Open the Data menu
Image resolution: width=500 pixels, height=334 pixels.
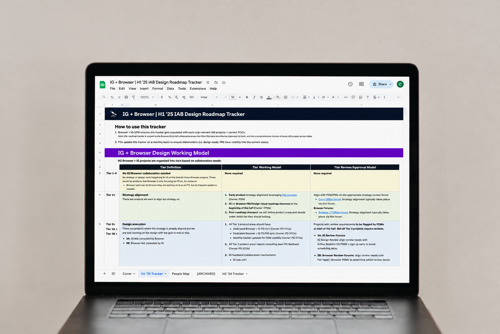coord(170,89)
